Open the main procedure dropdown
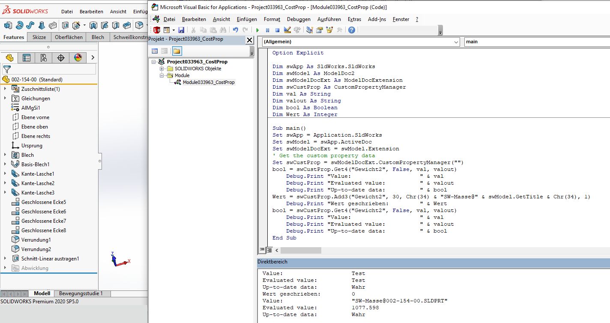610x323 pixels. point(537,42)
